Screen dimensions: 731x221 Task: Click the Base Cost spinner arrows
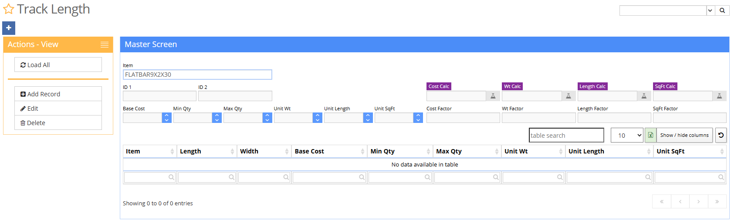[x=167, y=118]
